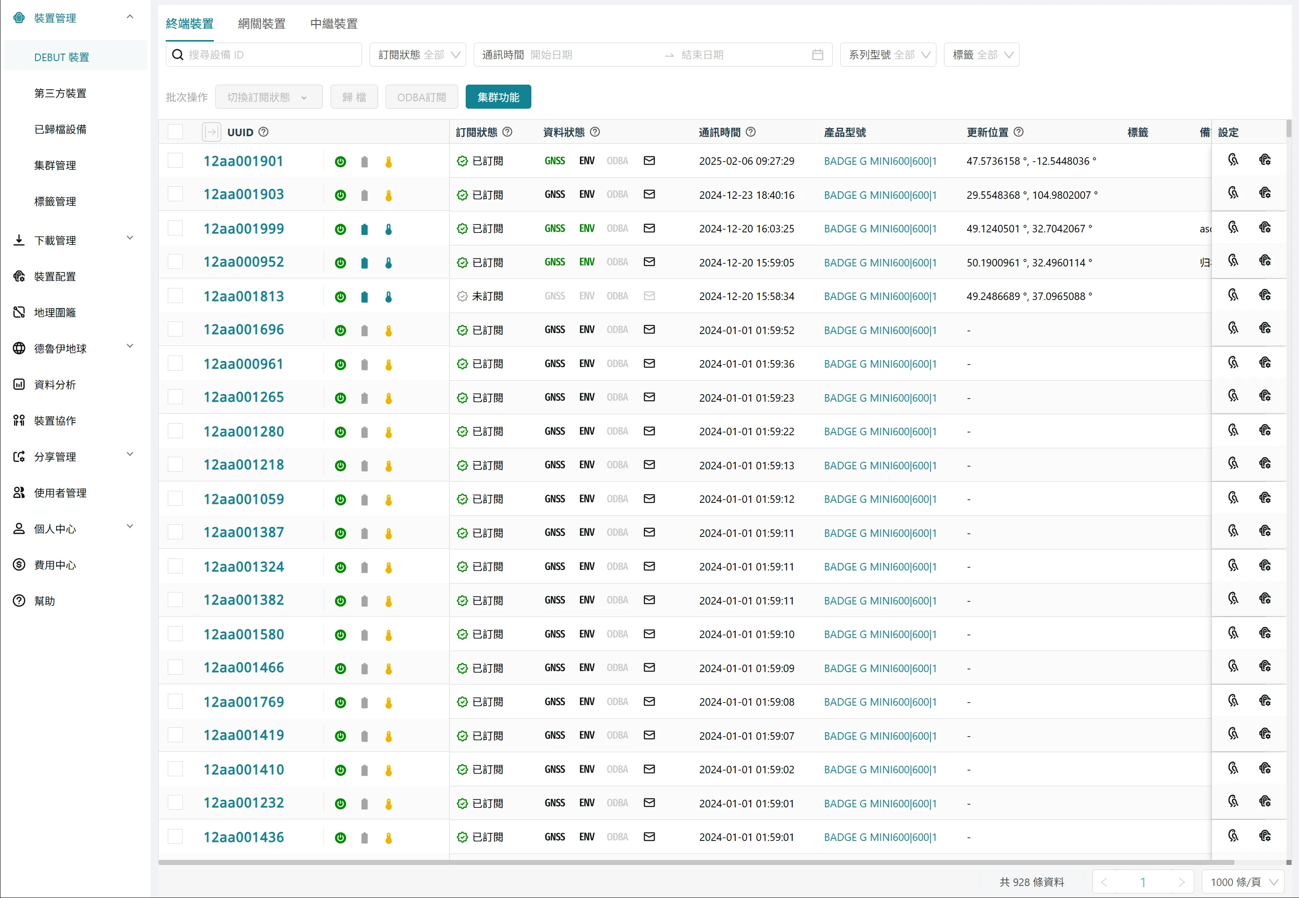Image resolution: width=1299 pixels, height=898 pixels.
Task: Click temperature icon in 12aa001999 row
Action: click(x=388, y=229)
